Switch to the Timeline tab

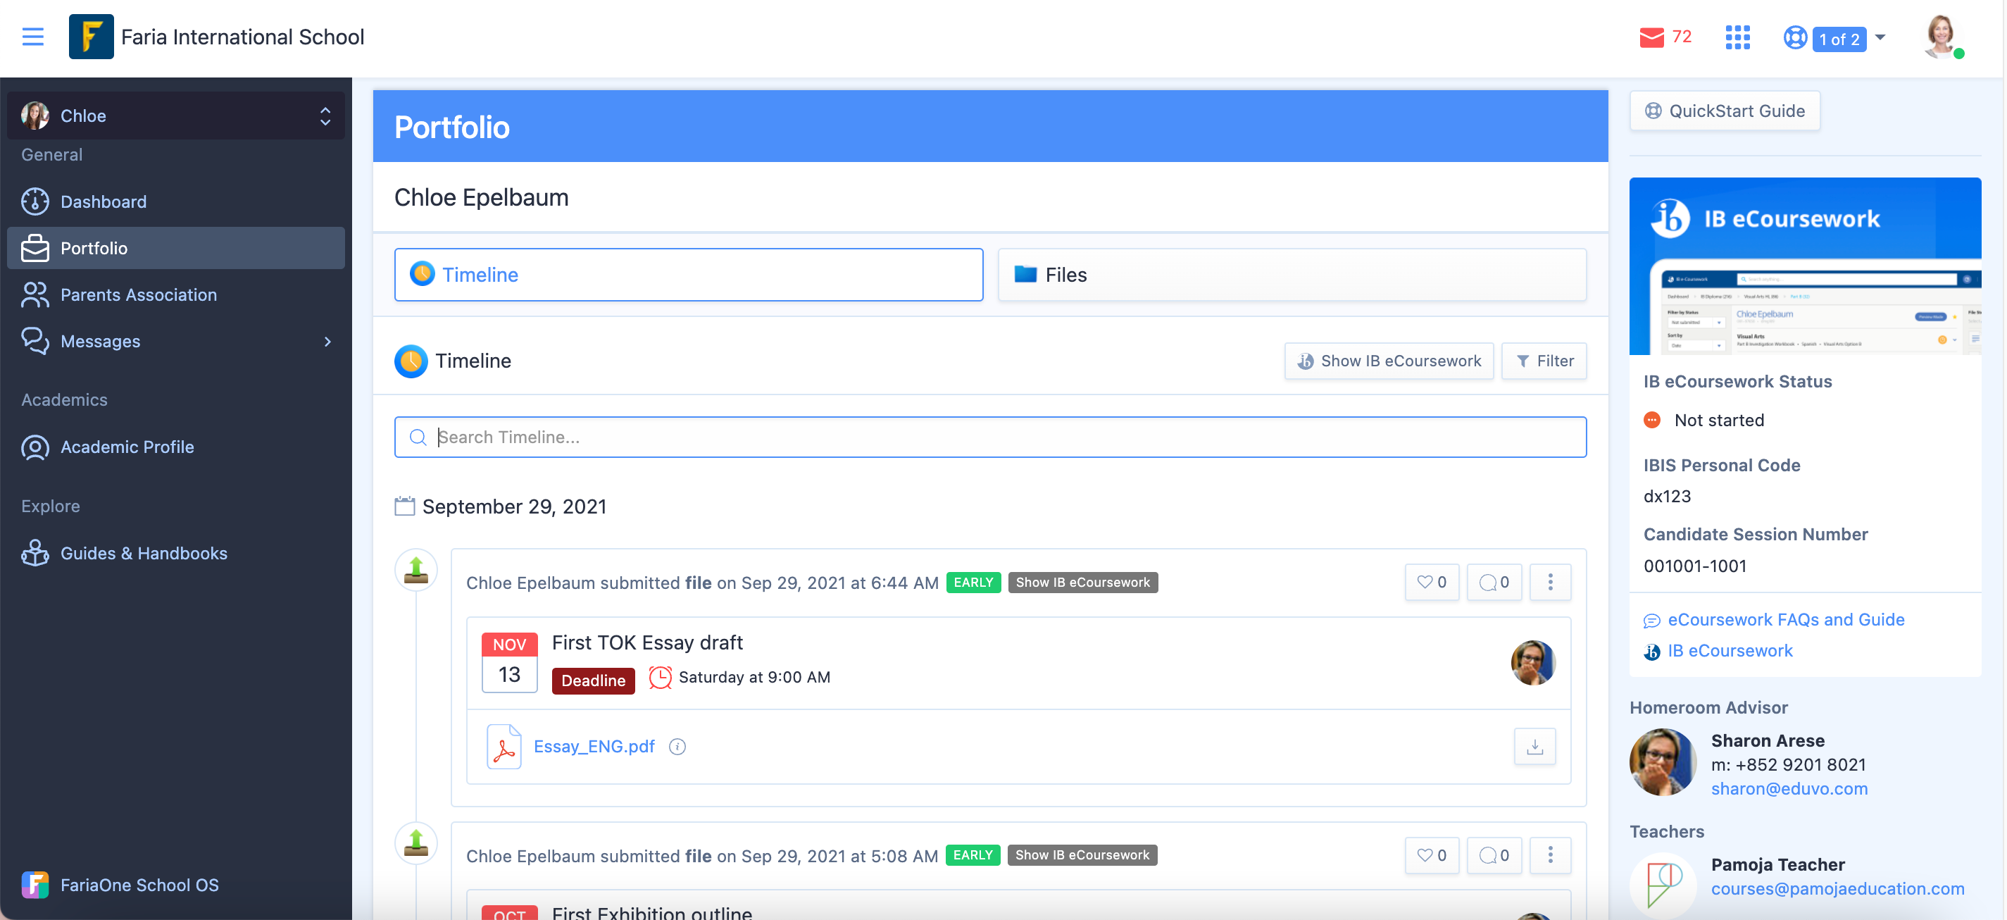pos(688,275)
